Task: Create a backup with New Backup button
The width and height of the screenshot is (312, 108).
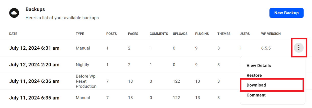Action: (x=286, y=13)
